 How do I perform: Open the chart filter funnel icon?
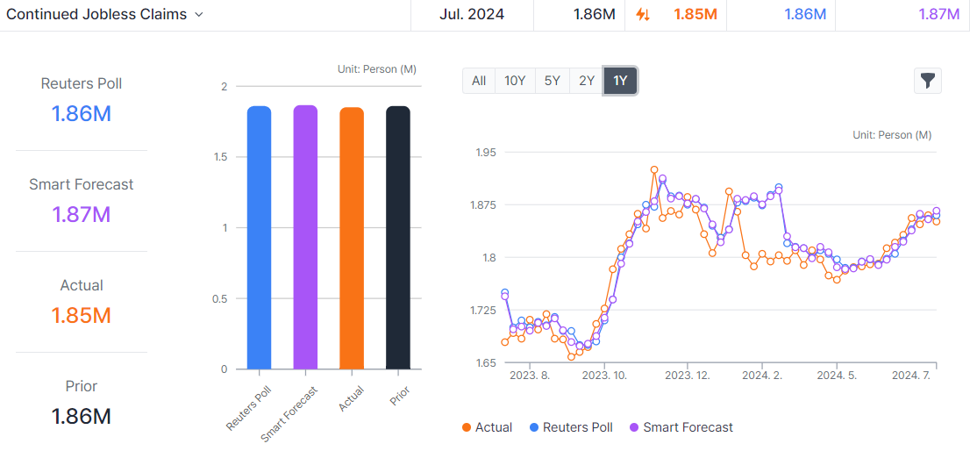click(x=927, y=81)
